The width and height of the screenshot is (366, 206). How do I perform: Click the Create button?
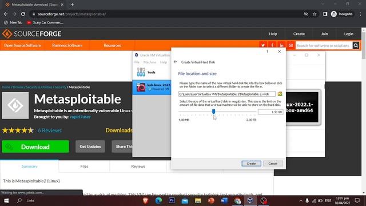click(251, 164)
